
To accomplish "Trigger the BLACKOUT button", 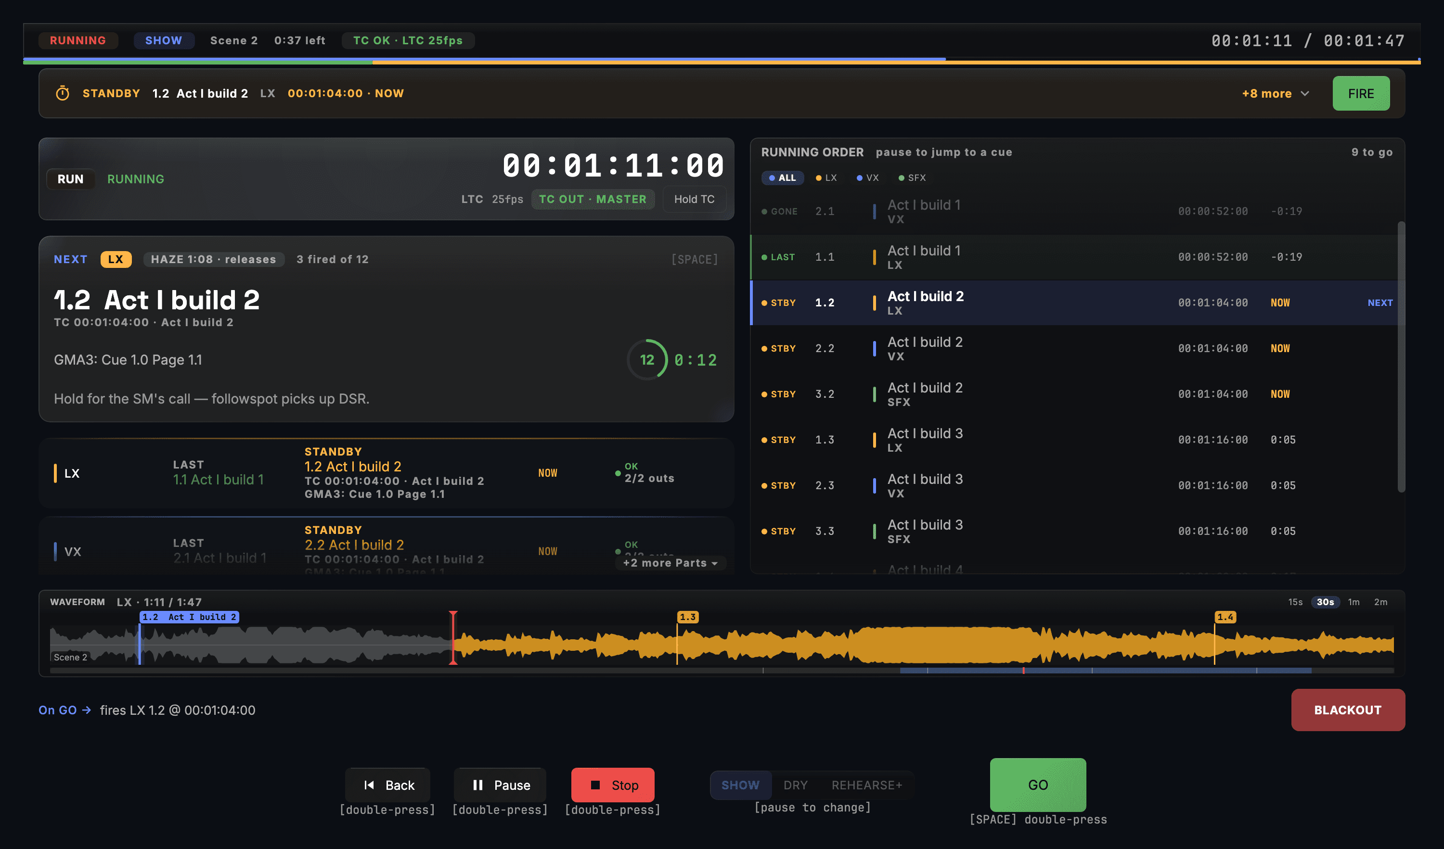I will pos(1348,710).
